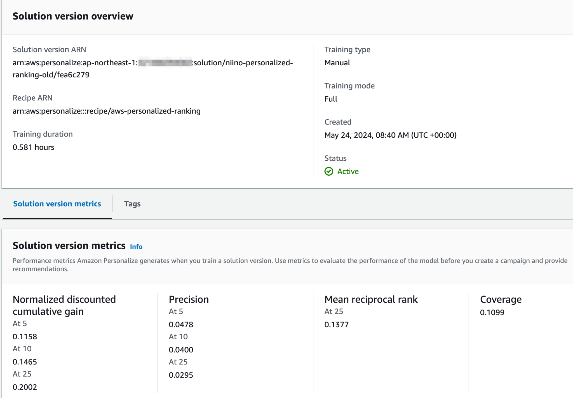Click the Precision At 10 value 0.0400
The image size is (573, 398).
coord(181,350)
